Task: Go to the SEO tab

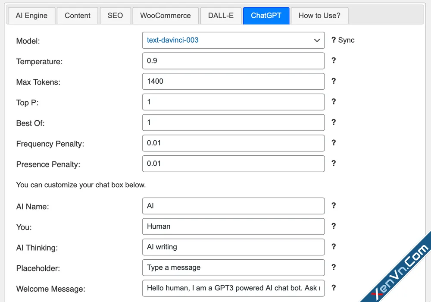Action: pos(115,16)
